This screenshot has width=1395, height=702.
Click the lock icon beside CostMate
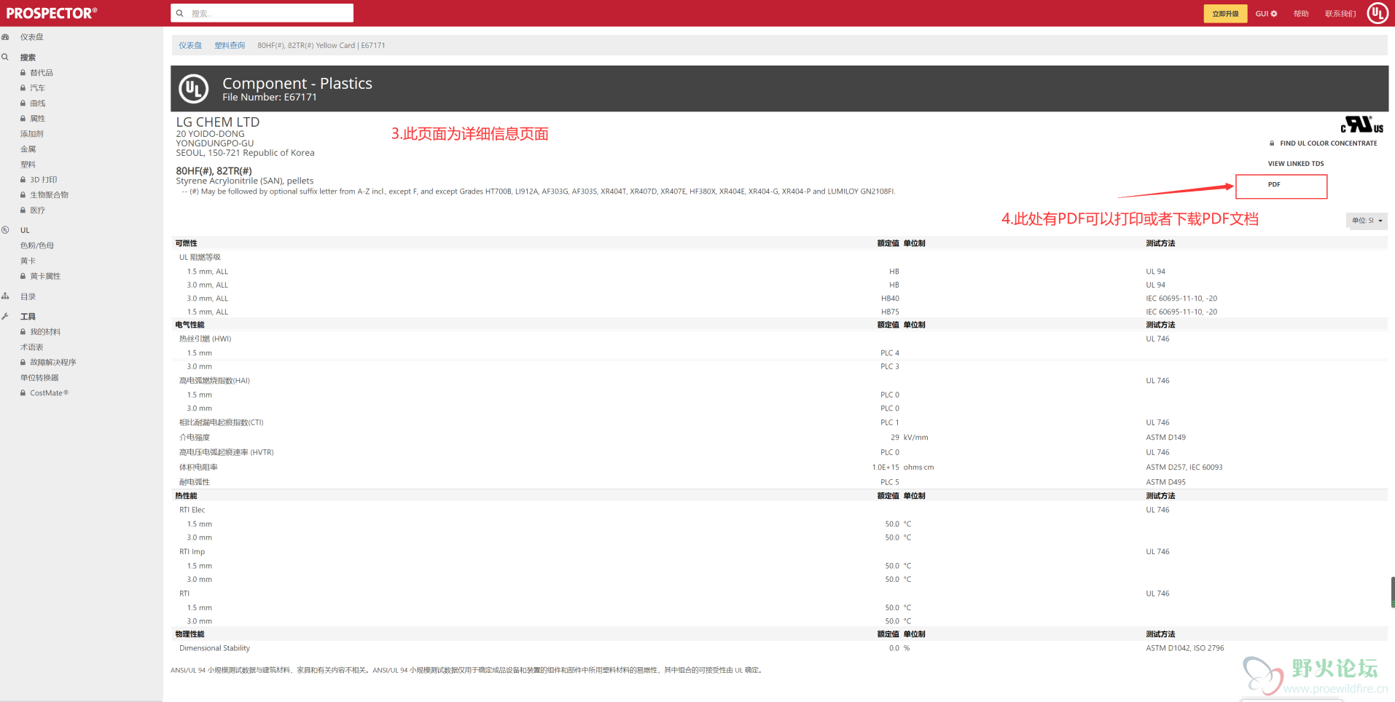click(23, 393)
